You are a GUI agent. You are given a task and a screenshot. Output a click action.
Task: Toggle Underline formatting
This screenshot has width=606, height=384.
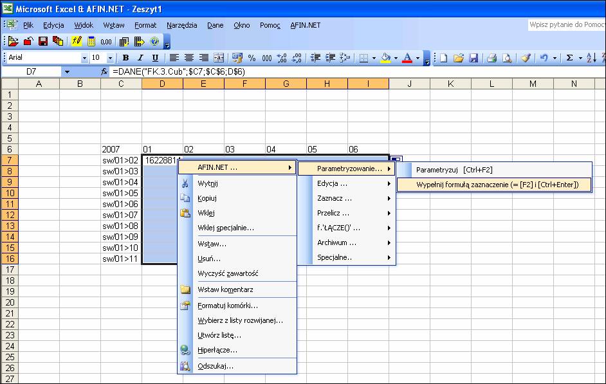pos(156,58)
